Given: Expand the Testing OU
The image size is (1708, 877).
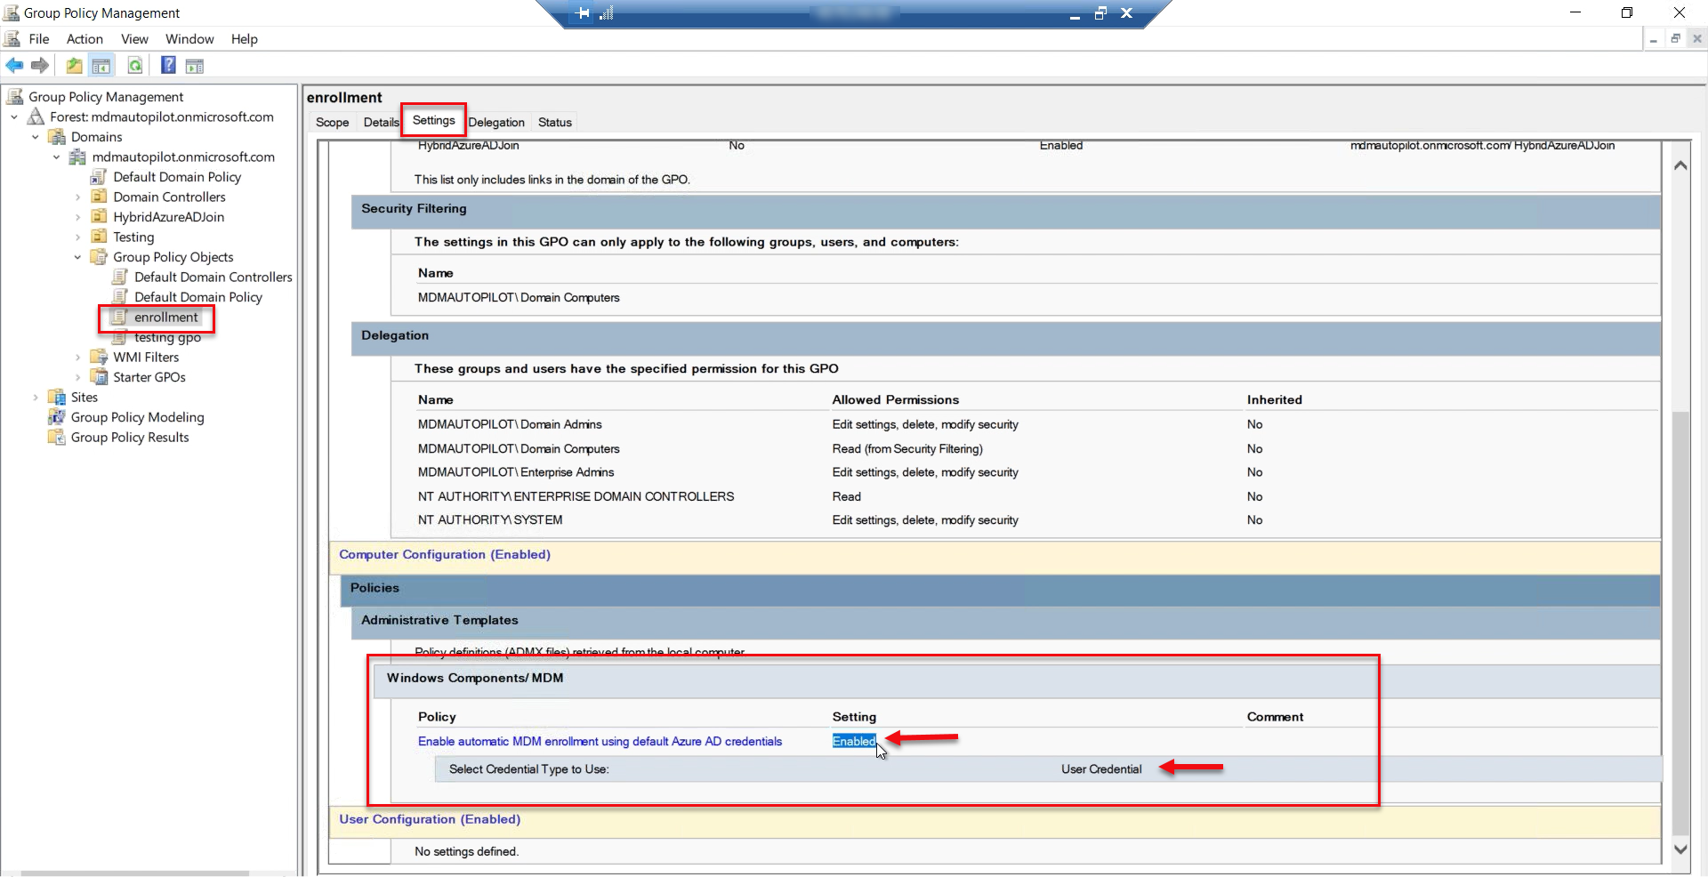Looking at the screenshot, I should [x=78, y=237].
